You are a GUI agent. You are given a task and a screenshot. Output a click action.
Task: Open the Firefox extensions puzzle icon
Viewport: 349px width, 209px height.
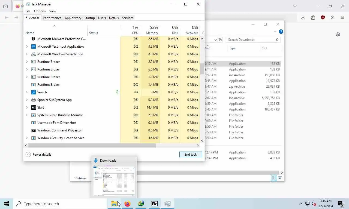313,17
